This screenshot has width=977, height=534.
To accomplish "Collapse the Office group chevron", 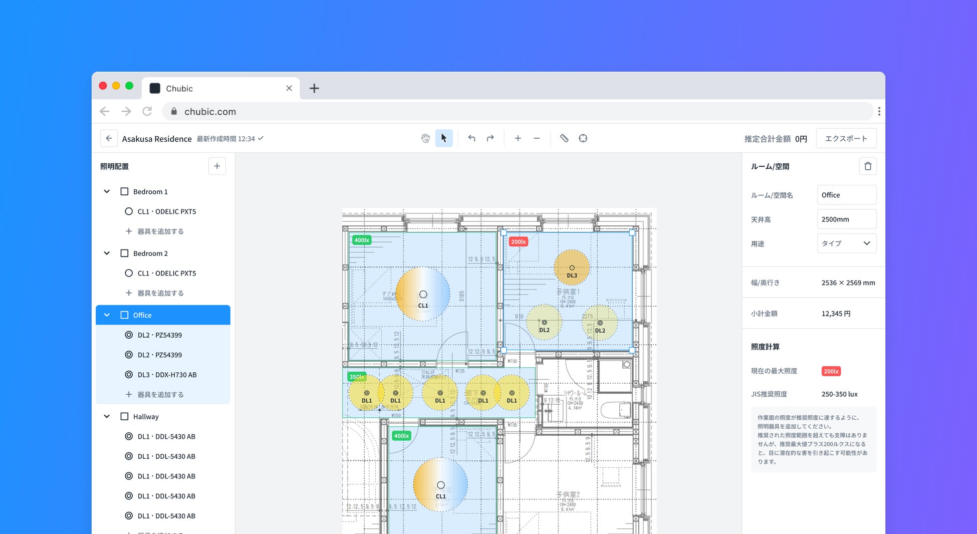I will (107, 315).
